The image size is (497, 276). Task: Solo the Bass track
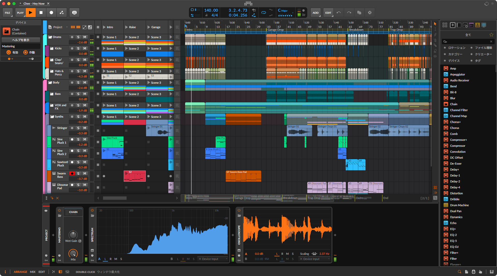[78, 94]
